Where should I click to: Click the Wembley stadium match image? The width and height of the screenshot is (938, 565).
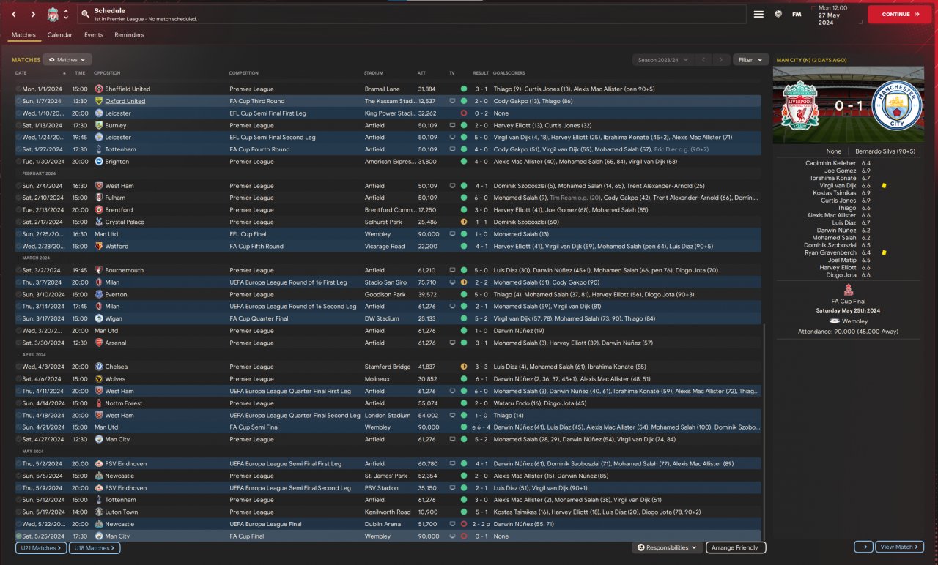tap(848, 105)
